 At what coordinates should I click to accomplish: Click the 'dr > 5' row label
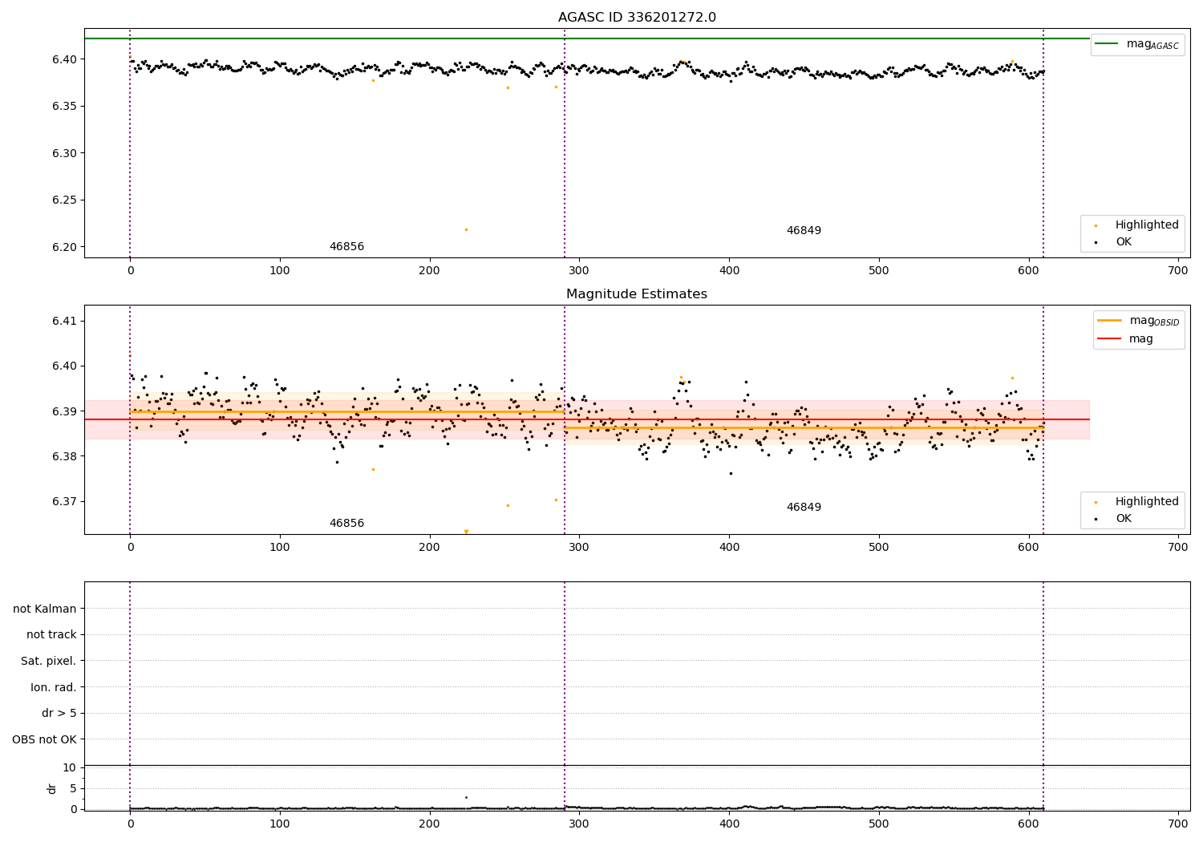pyautogui.click(x=59, y=713)
